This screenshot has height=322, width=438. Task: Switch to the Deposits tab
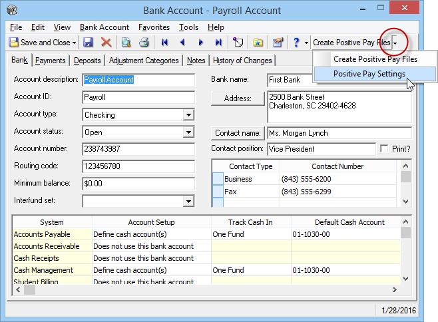87,61
